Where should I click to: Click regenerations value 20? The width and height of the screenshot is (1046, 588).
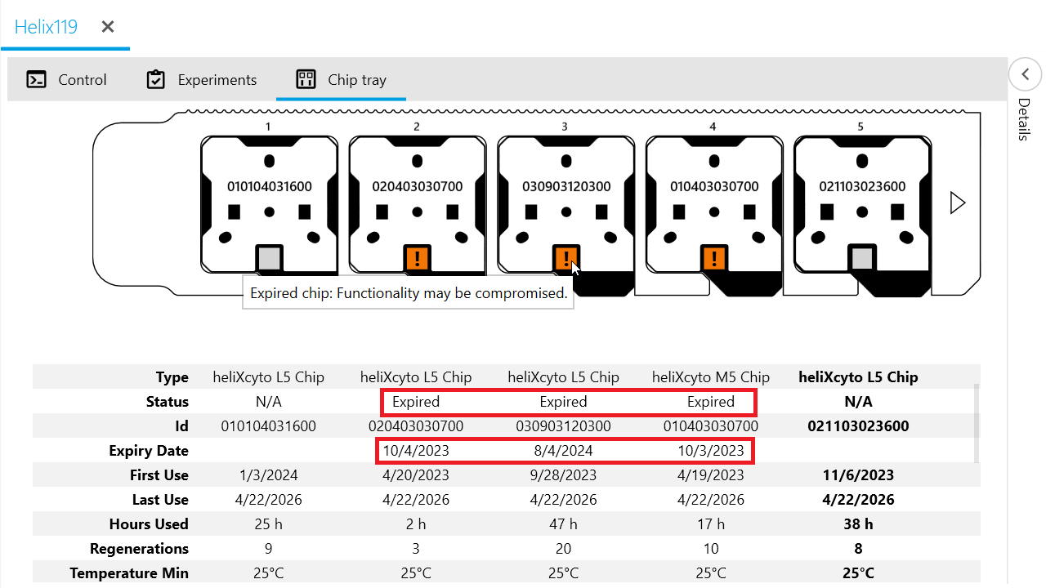click(563, 549)
